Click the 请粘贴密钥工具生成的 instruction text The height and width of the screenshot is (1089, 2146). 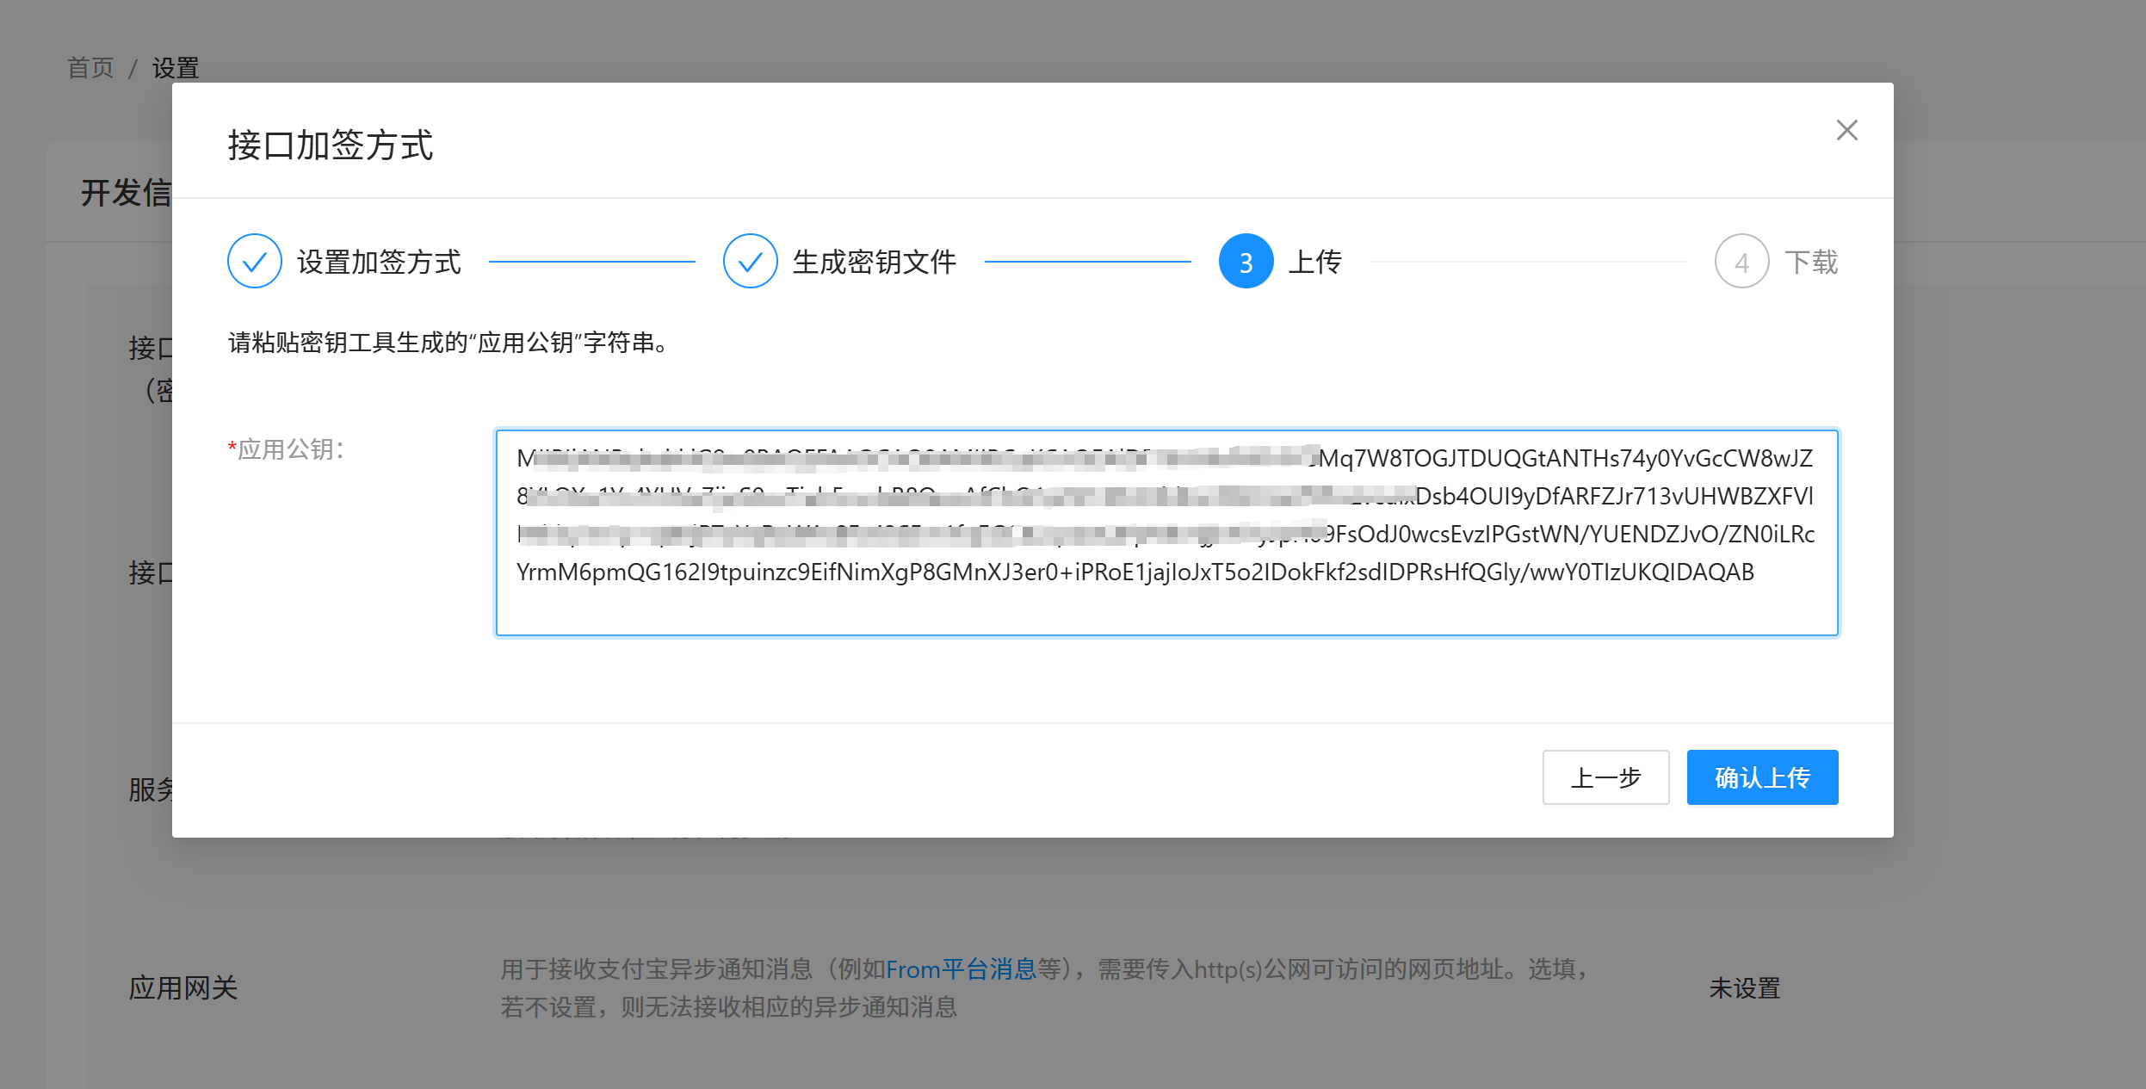click(448, 343)
